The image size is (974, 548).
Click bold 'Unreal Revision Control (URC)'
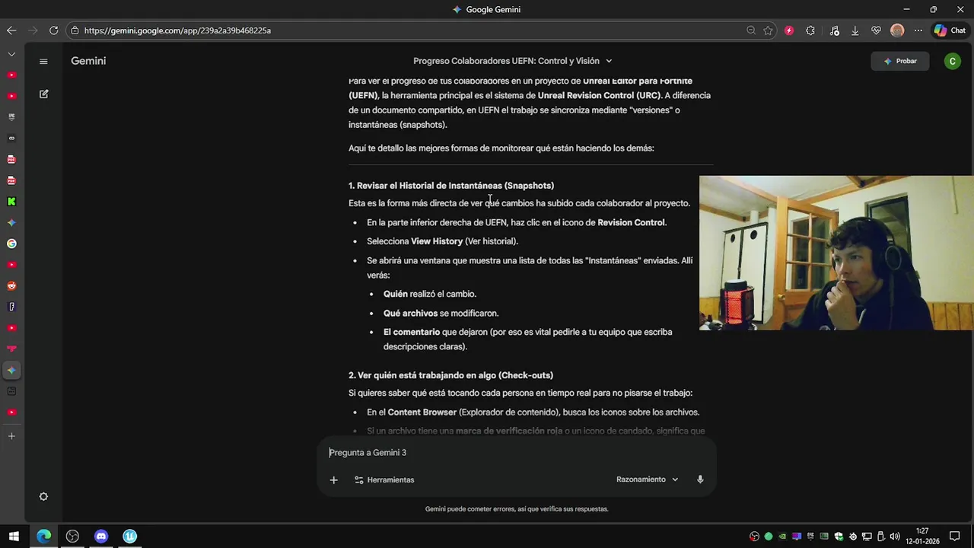point(600,95)
